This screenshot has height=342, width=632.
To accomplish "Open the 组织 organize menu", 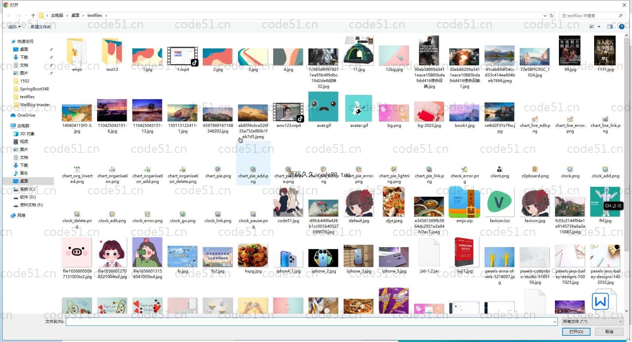I will (14, 27).
